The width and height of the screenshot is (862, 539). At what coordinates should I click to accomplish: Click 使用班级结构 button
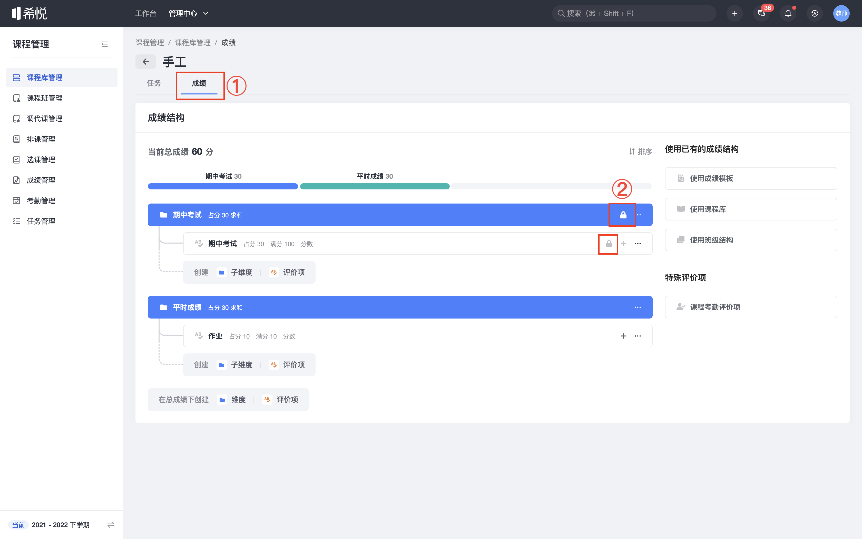751,240
